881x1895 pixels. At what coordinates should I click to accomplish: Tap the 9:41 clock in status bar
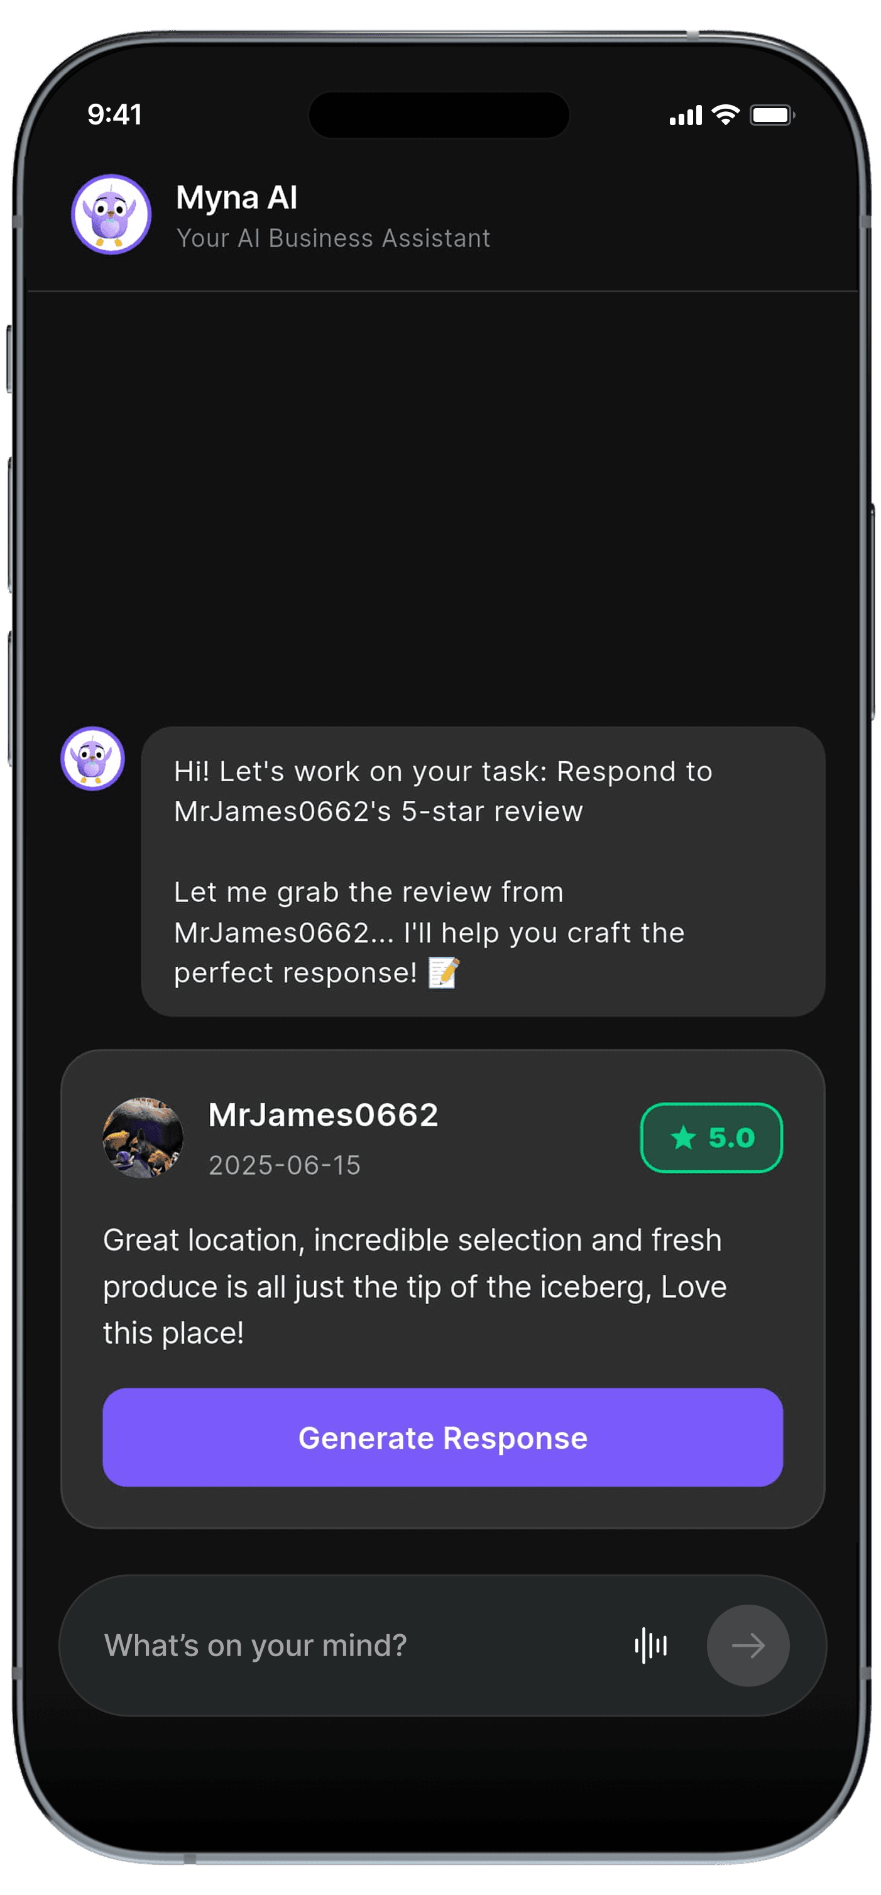[x=115, y=114]
